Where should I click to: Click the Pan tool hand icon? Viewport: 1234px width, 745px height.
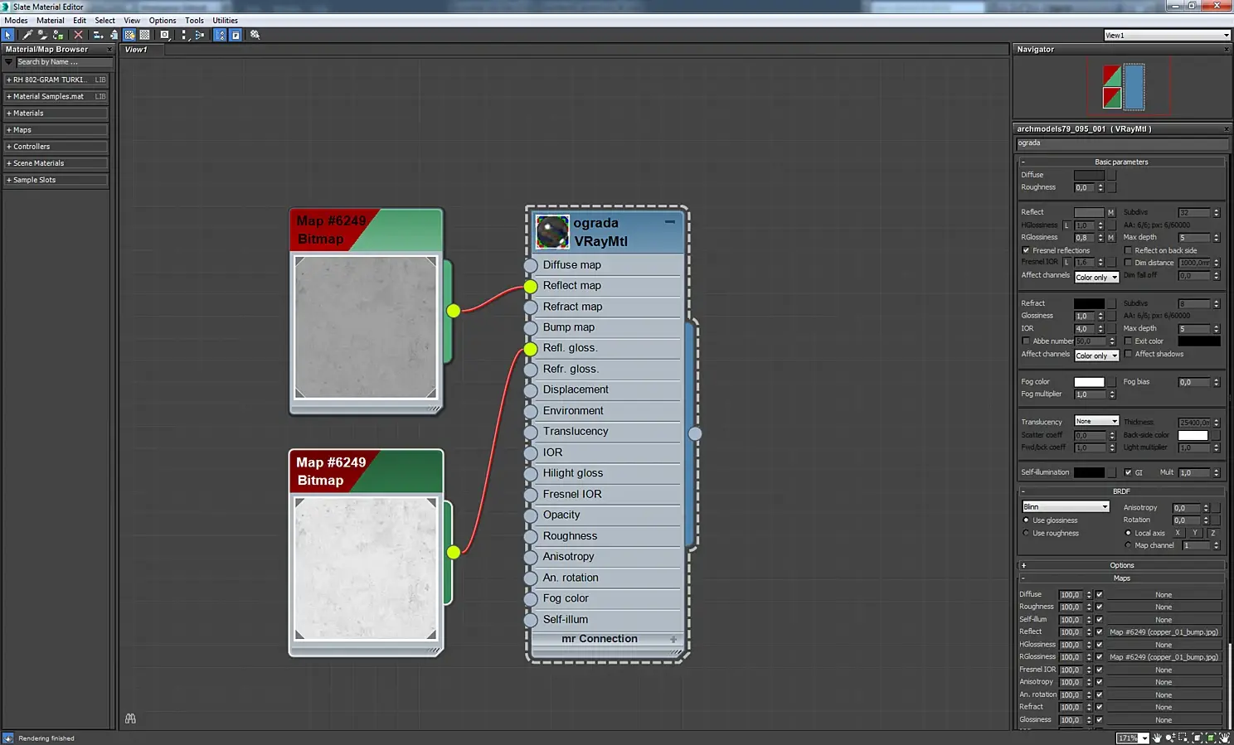tap(1157, 738)
